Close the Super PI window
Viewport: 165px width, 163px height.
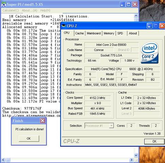pos(135,4)
